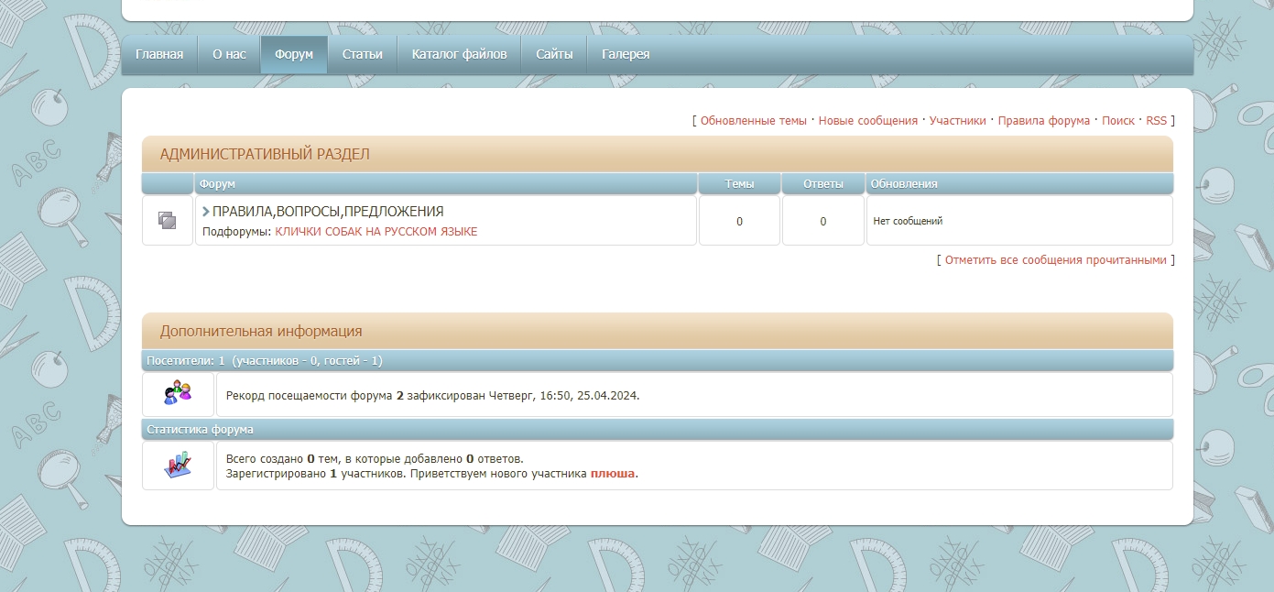Viewport: 1274px width, 592px height.
Task: Open subforum КЛИЧКИ СОБАК НА РУССКОМ ЯЗЫКЕ
Action: tap(376, 232)
